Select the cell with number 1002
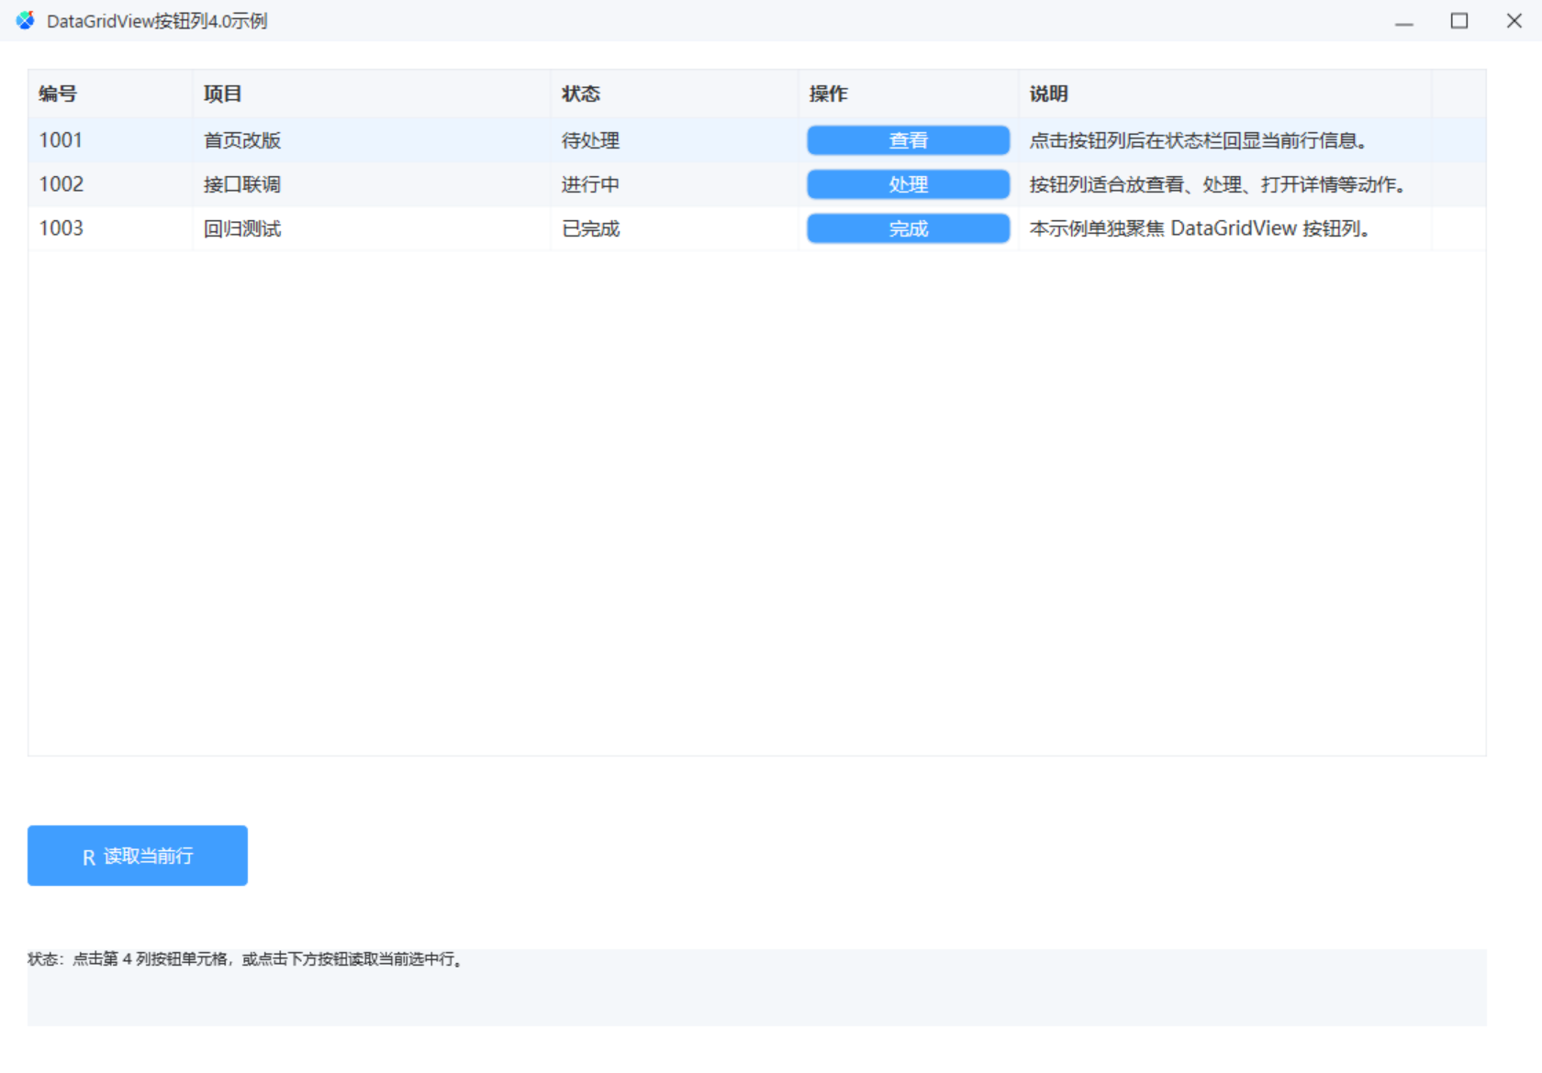 [110, 184]
